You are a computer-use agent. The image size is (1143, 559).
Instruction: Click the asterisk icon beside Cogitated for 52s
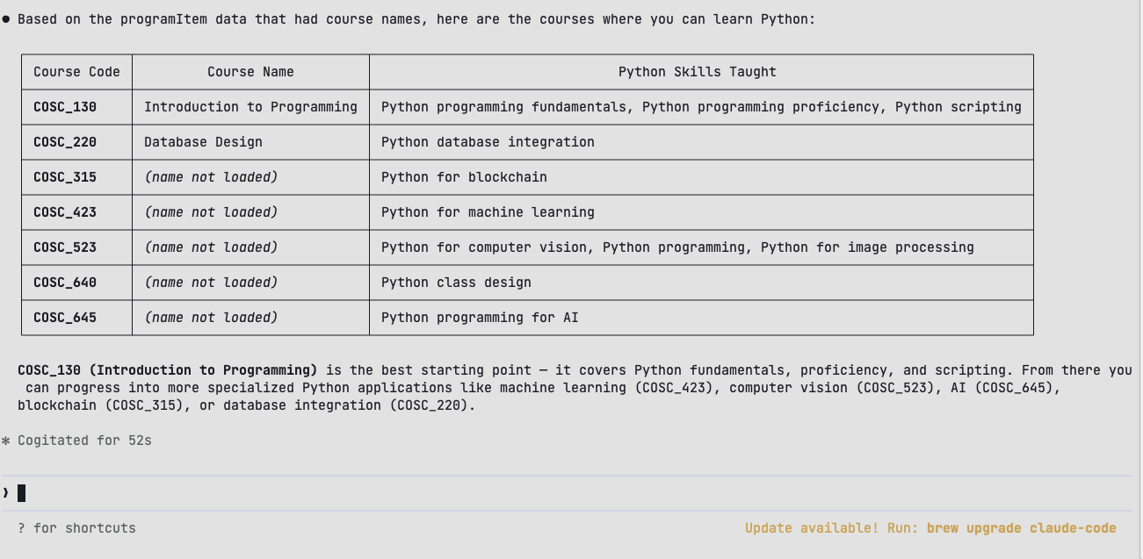coord(6,441)
